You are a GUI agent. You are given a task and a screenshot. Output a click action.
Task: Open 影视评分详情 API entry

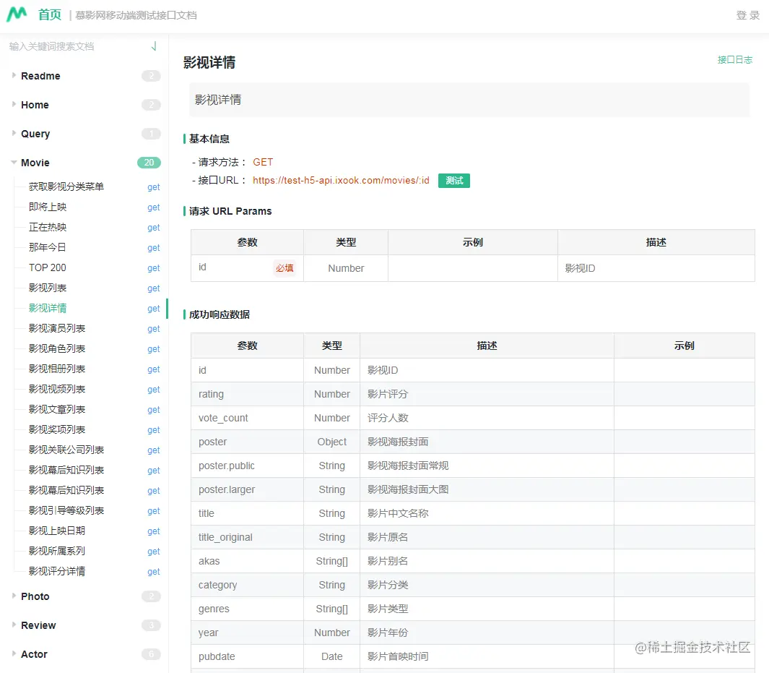(57, 571)
